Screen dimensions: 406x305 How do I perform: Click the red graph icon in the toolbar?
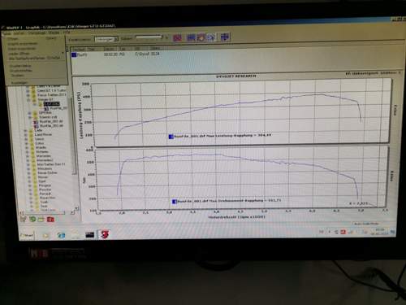pyautogui.click(x=177, y=37)
